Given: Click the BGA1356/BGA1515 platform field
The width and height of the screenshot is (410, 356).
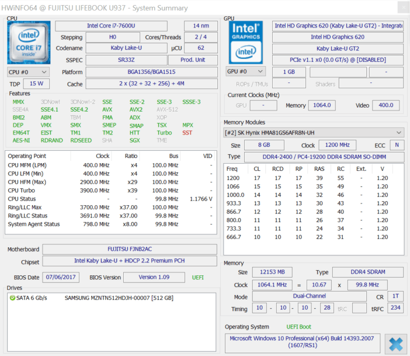Looking at the screenshot, I should [152, 72].
